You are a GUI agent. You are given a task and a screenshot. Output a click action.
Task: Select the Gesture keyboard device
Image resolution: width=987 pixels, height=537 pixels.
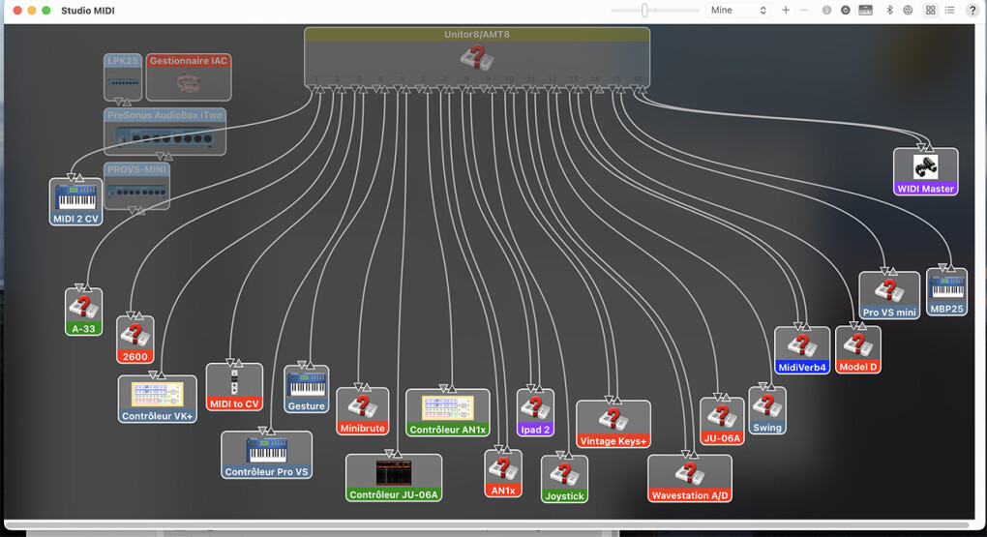point(306,389)
